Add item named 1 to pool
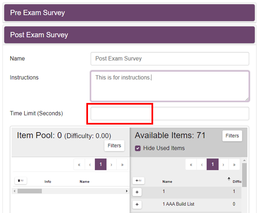Viewport: 259px width, 213px height. (137, 192)
